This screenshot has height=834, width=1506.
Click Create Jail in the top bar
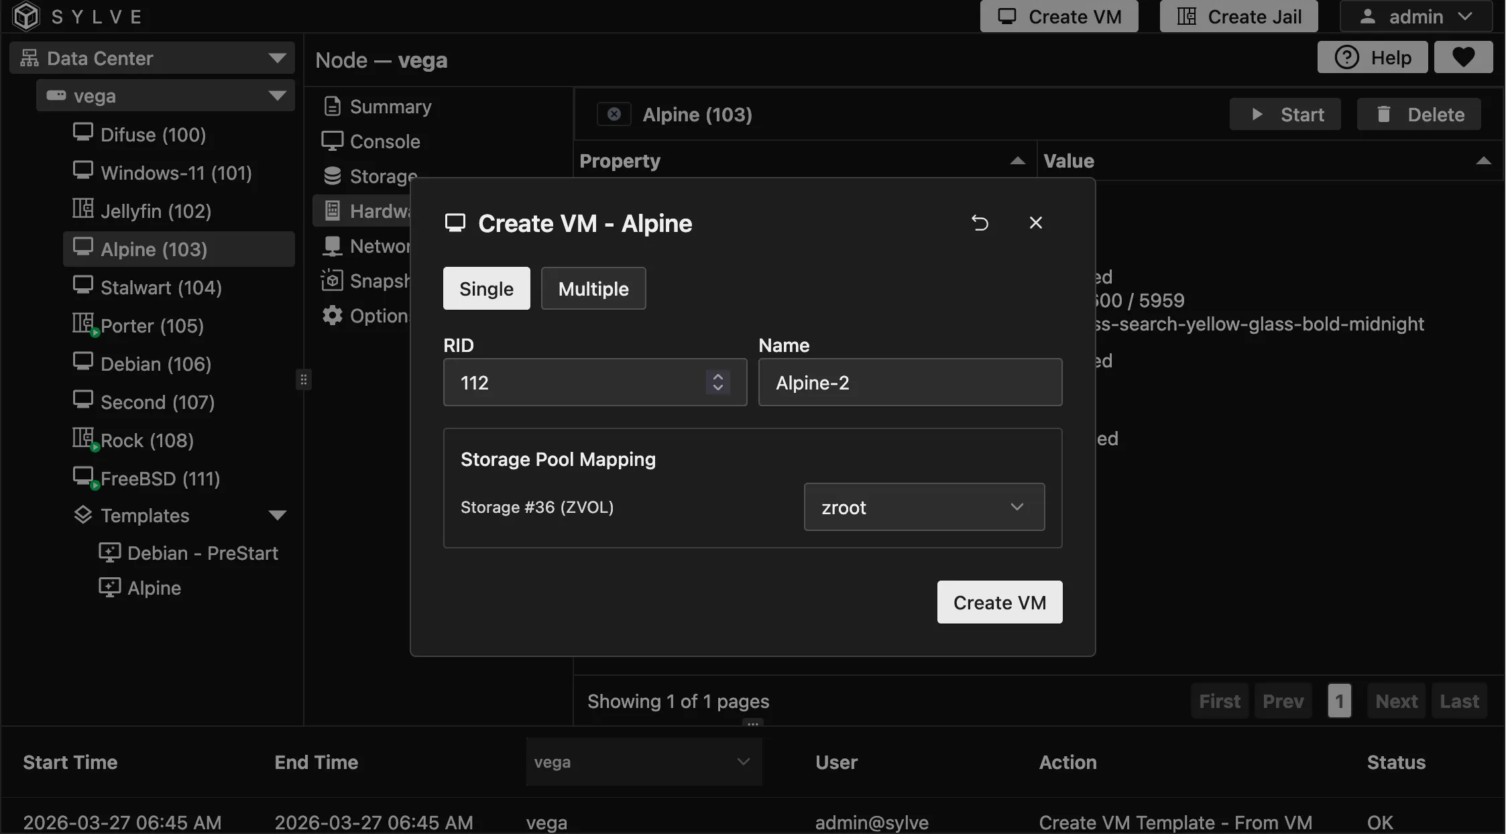click(x=1237, y=16)
